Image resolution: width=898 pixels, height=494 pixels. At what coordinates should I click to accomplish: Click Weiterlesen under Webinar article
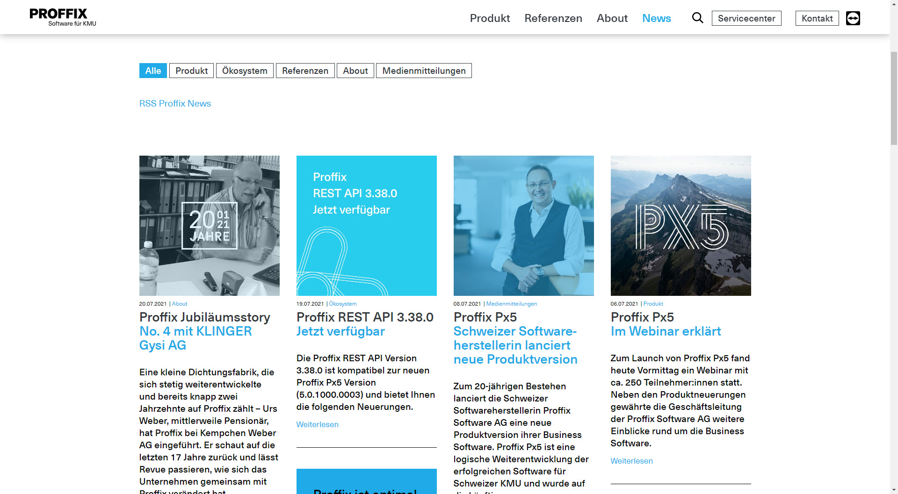tap(631, 461)
